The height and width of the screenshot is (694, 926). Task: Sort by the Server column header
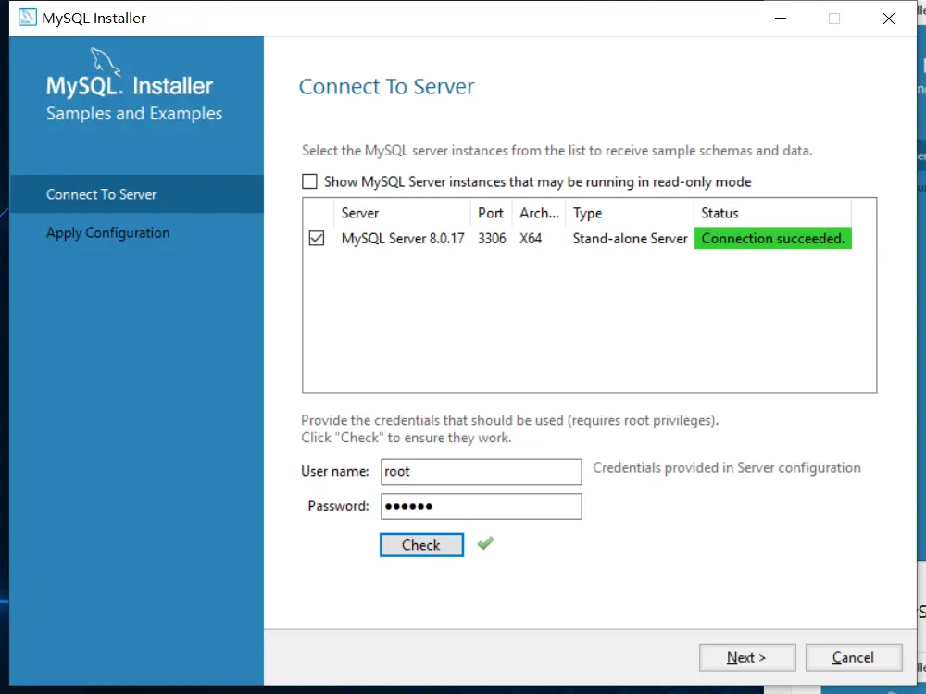pyautogui.click(x=402, y=213)
